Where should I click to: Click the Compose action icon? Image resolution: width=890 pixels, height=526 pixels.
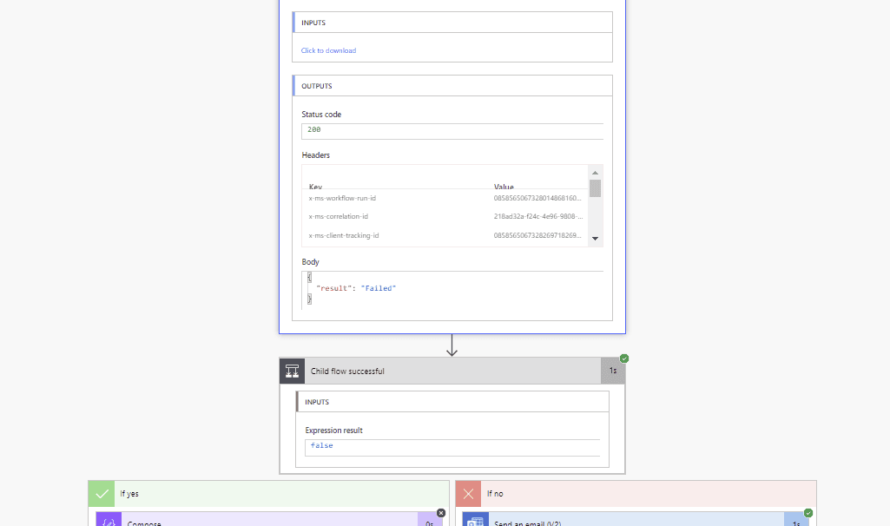109,519
